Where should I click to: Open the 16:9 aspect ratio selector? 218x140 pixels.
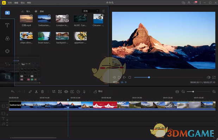[124, 82]
